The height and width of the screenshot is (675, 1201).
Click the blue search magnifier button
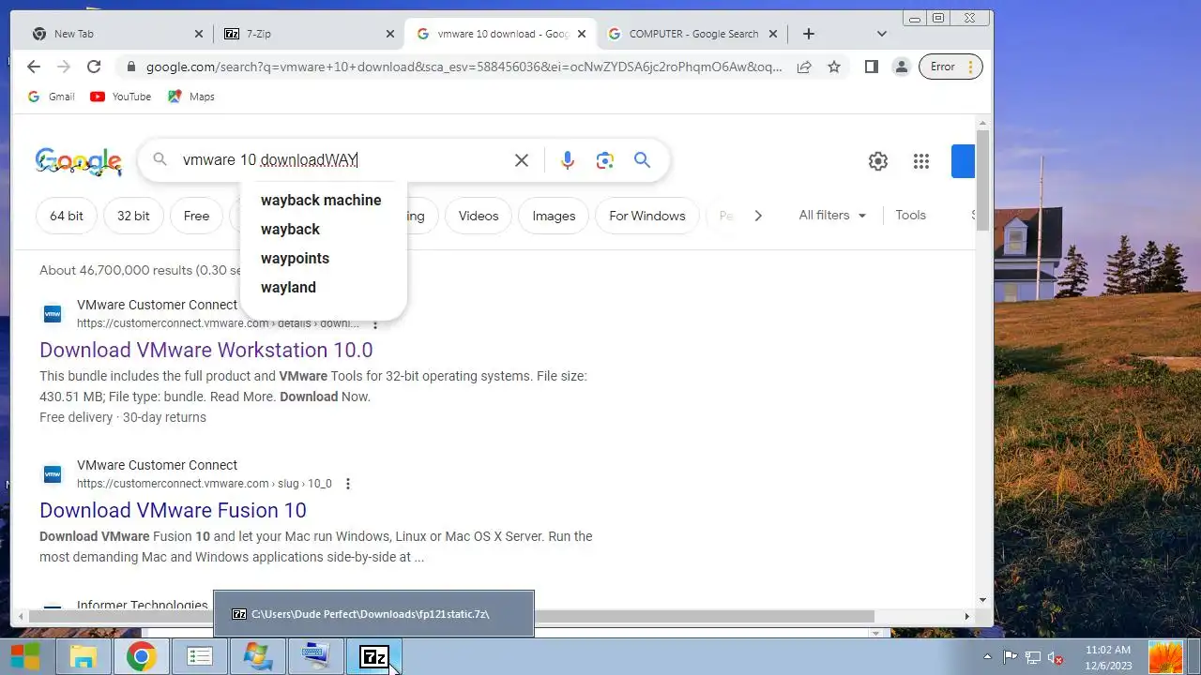pos(642,160)
